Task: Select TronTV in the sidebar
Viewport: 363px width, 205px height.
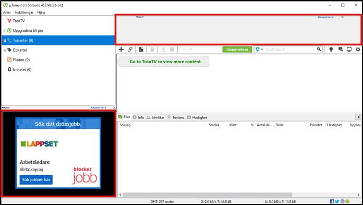Action: [x=19, y=21]
